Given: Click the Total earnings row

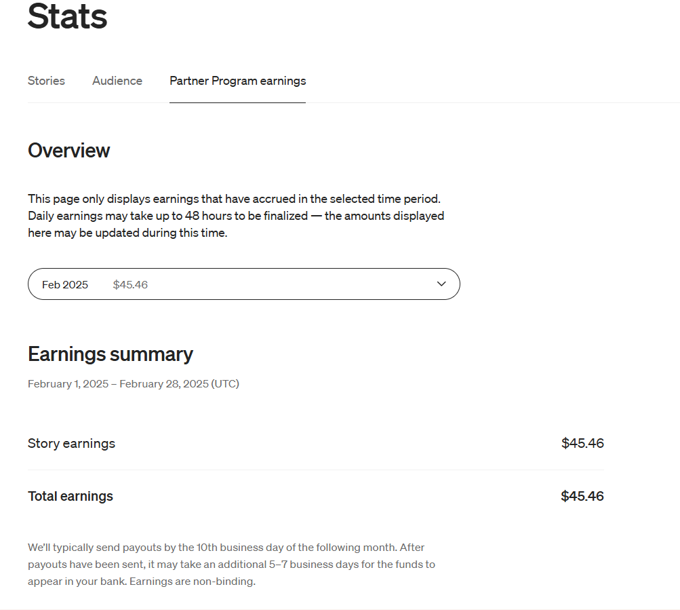Looking at the screenshot, I should tap(70, 496).
